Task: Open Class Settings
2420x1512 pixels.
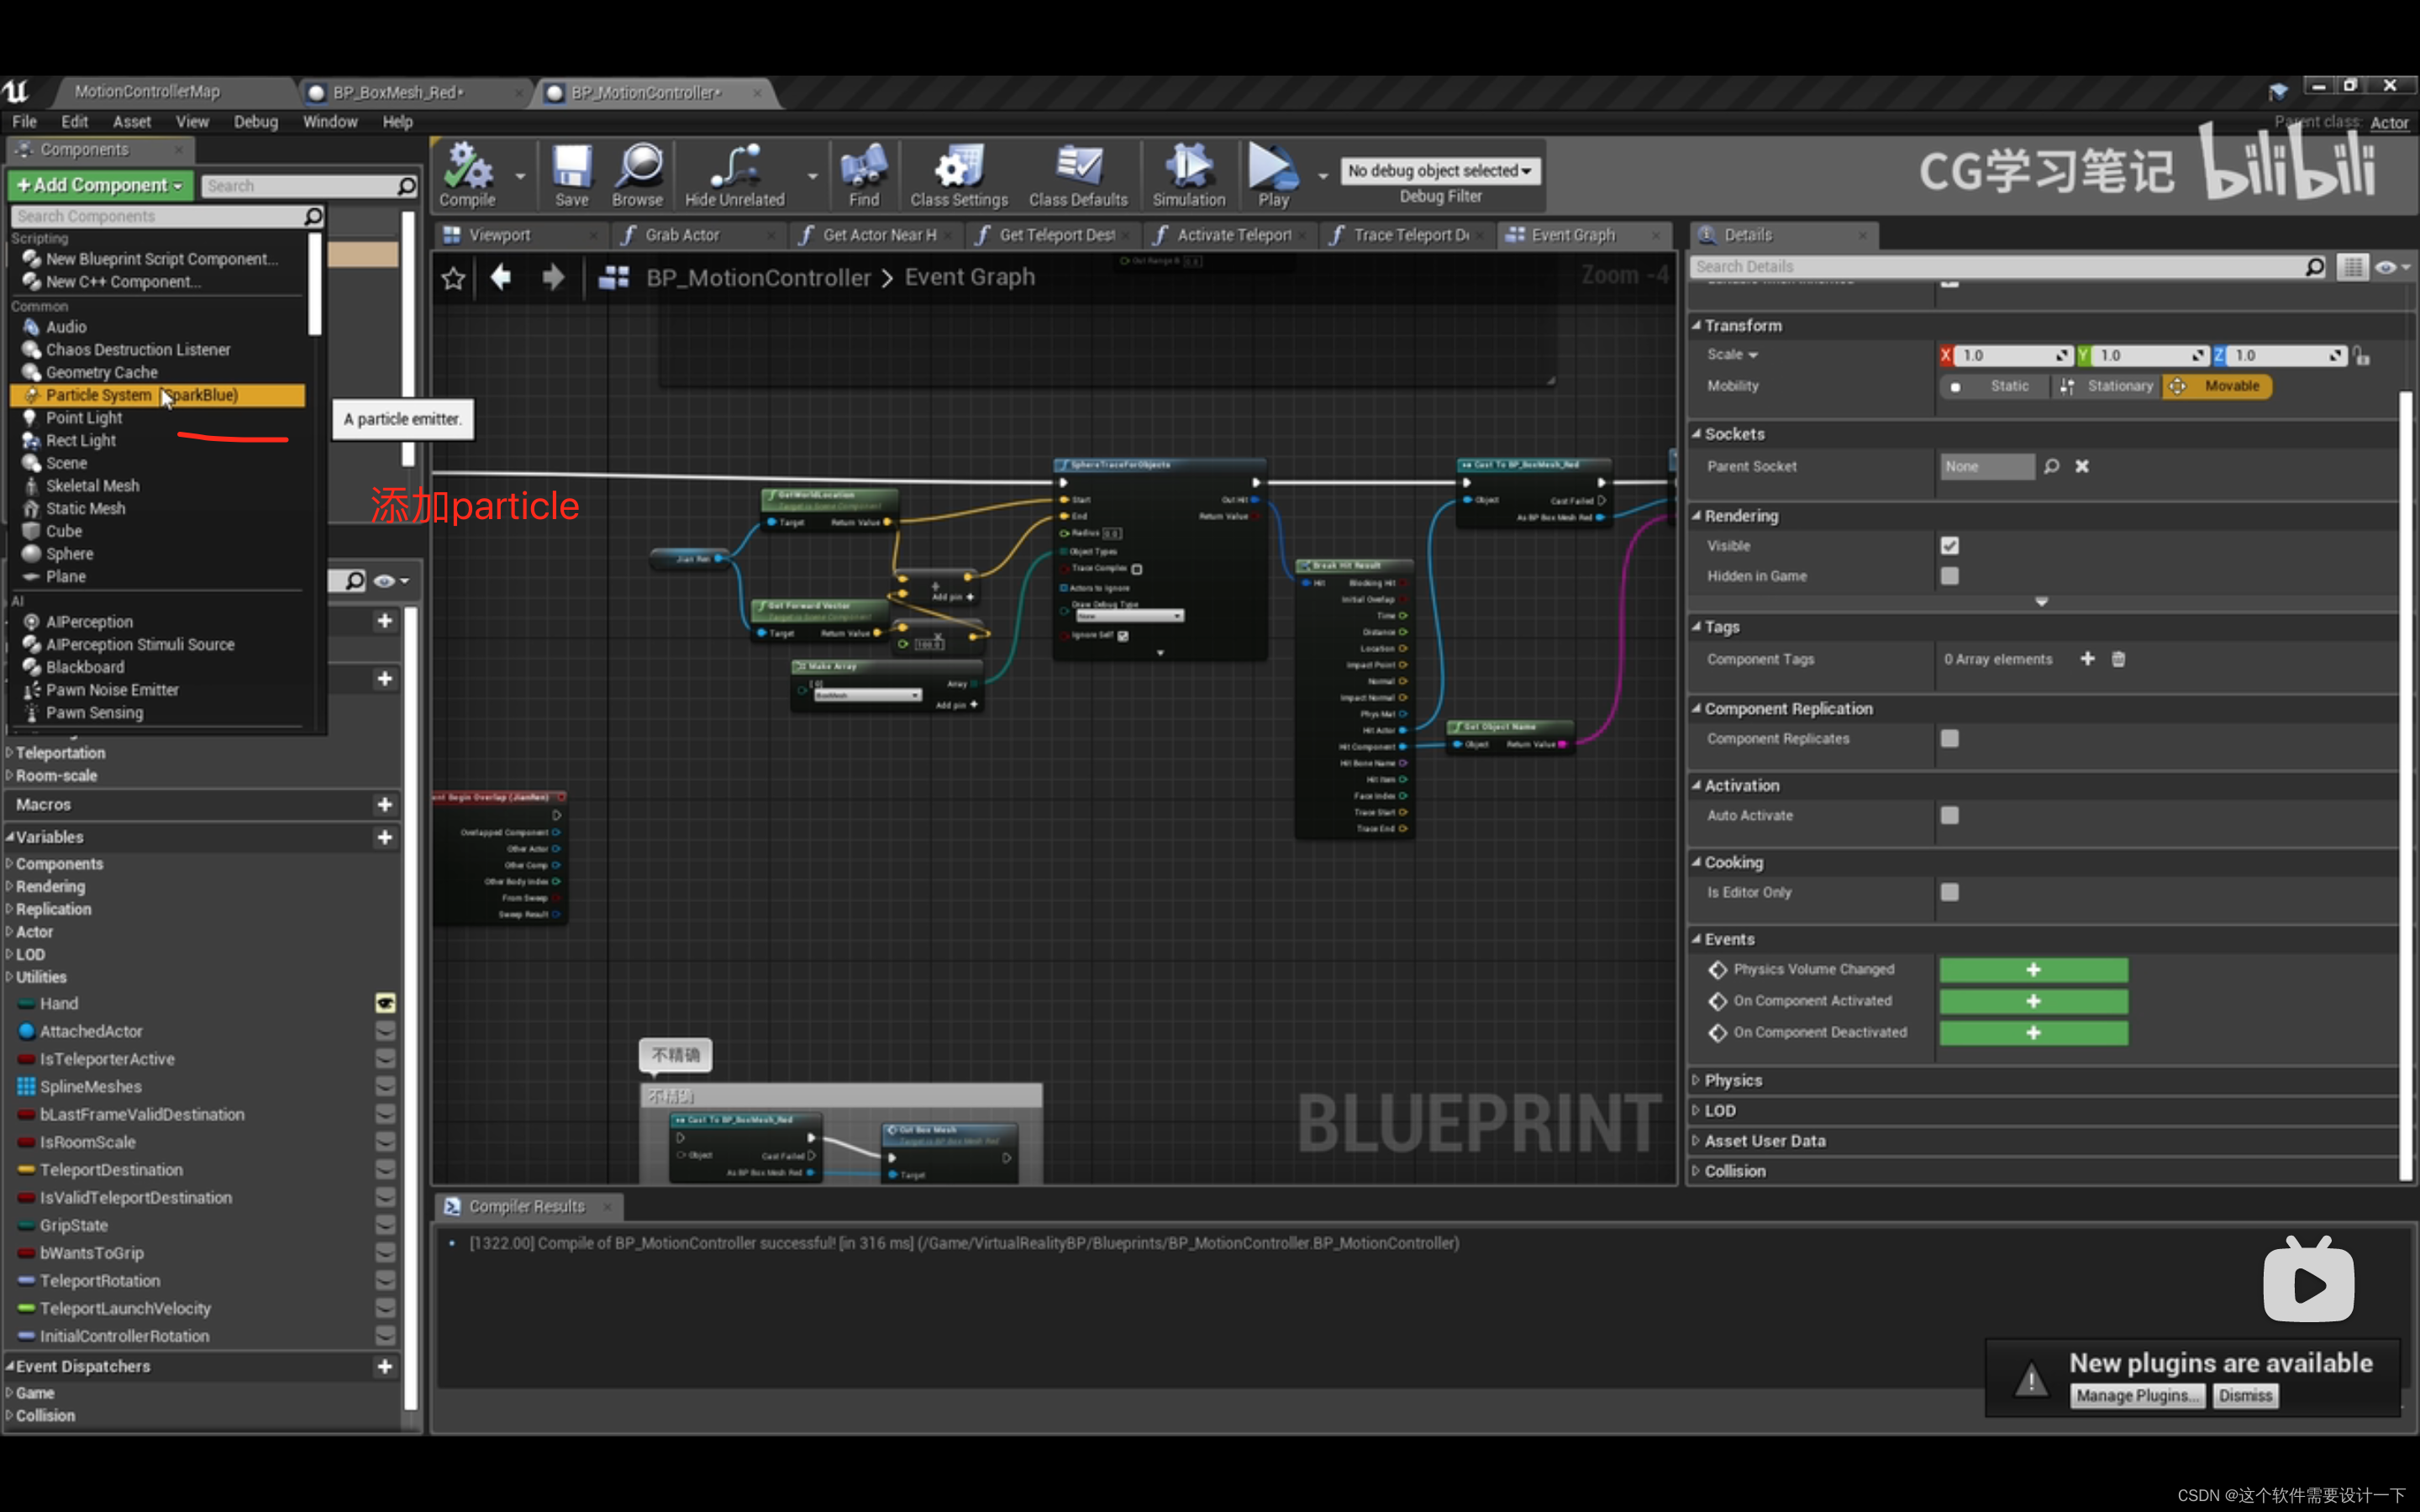Action: (x=958, y=173)
